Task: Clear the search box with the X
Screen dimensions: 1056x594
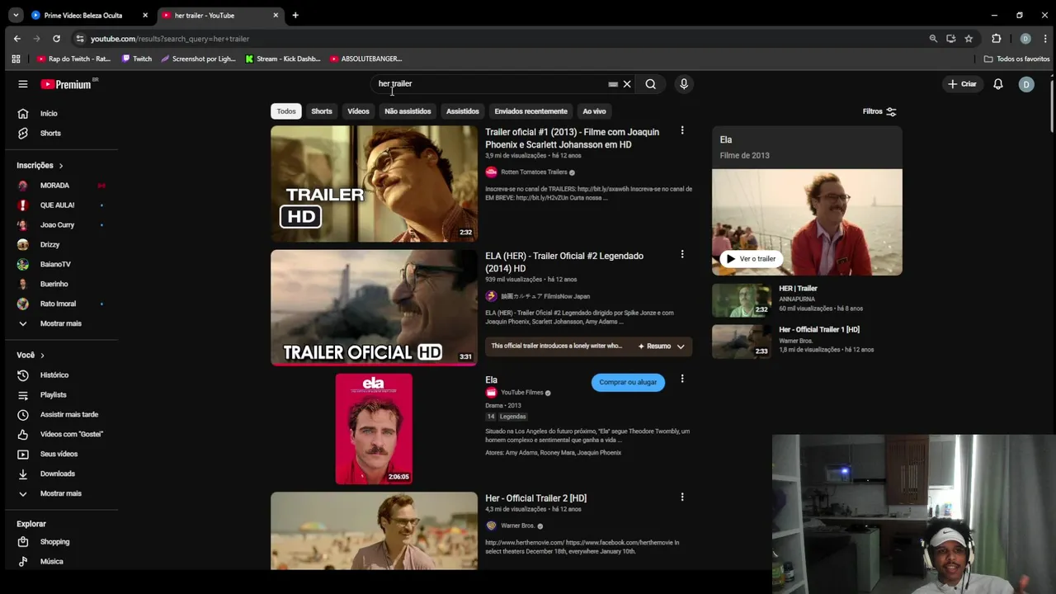Action: click(x=627, y=84)
